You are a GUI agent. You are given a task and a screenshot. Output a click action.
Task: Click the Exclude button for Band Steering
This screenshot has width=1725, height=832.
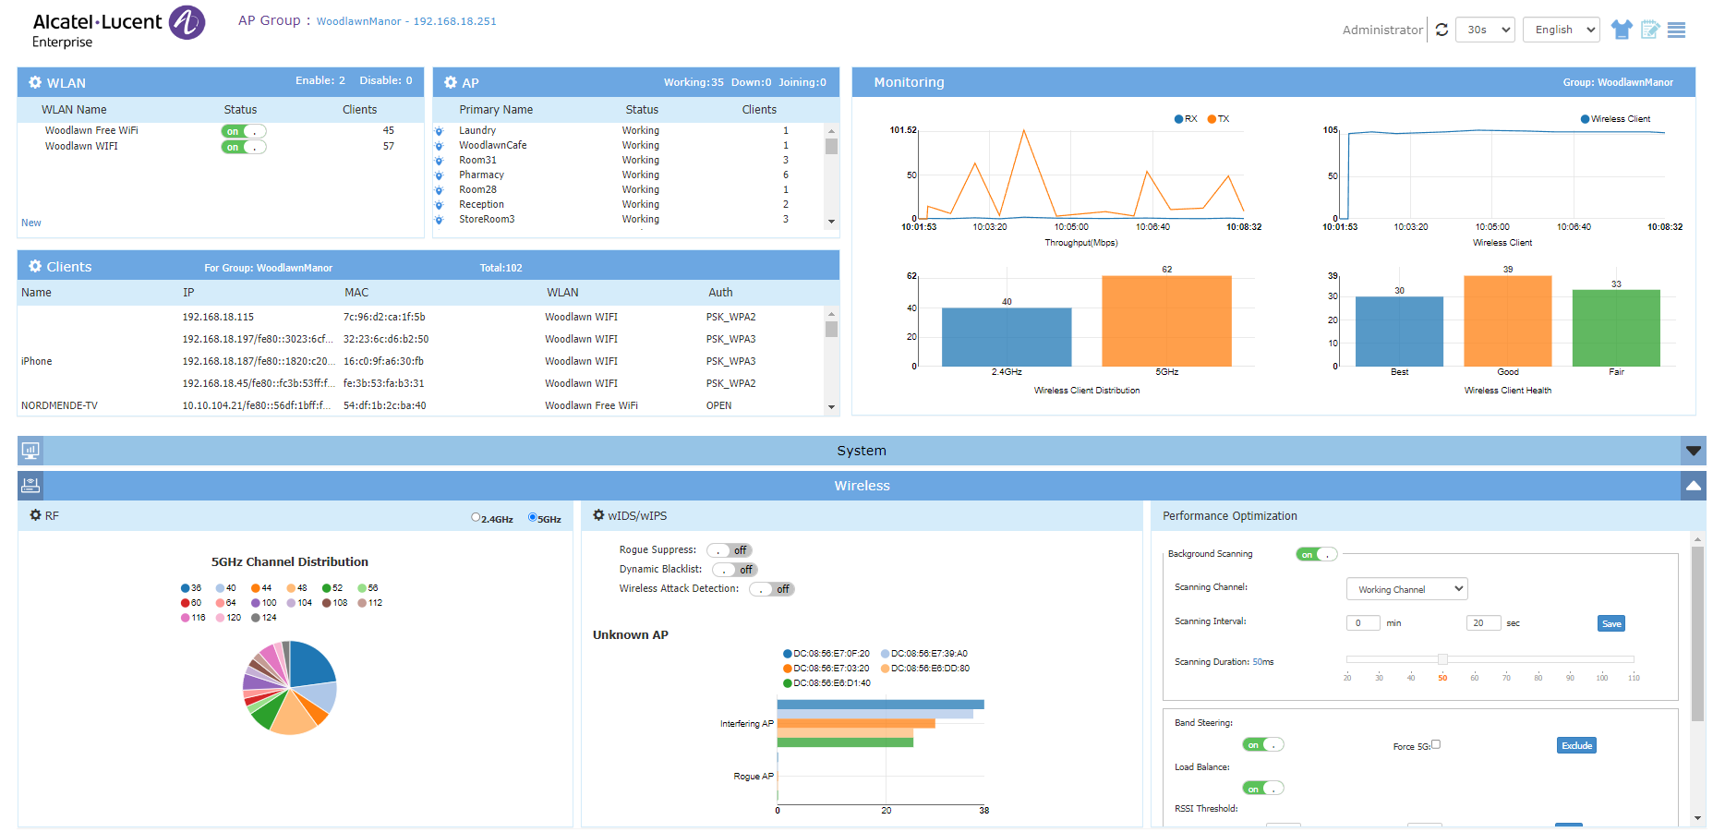pos(1576,745)
